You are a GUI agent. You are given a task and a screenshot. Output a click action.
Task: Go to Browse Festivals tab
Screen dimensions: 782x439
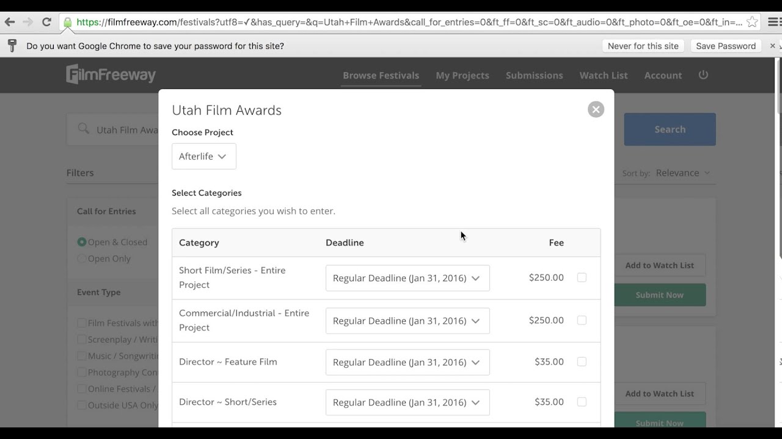point(381,76)
